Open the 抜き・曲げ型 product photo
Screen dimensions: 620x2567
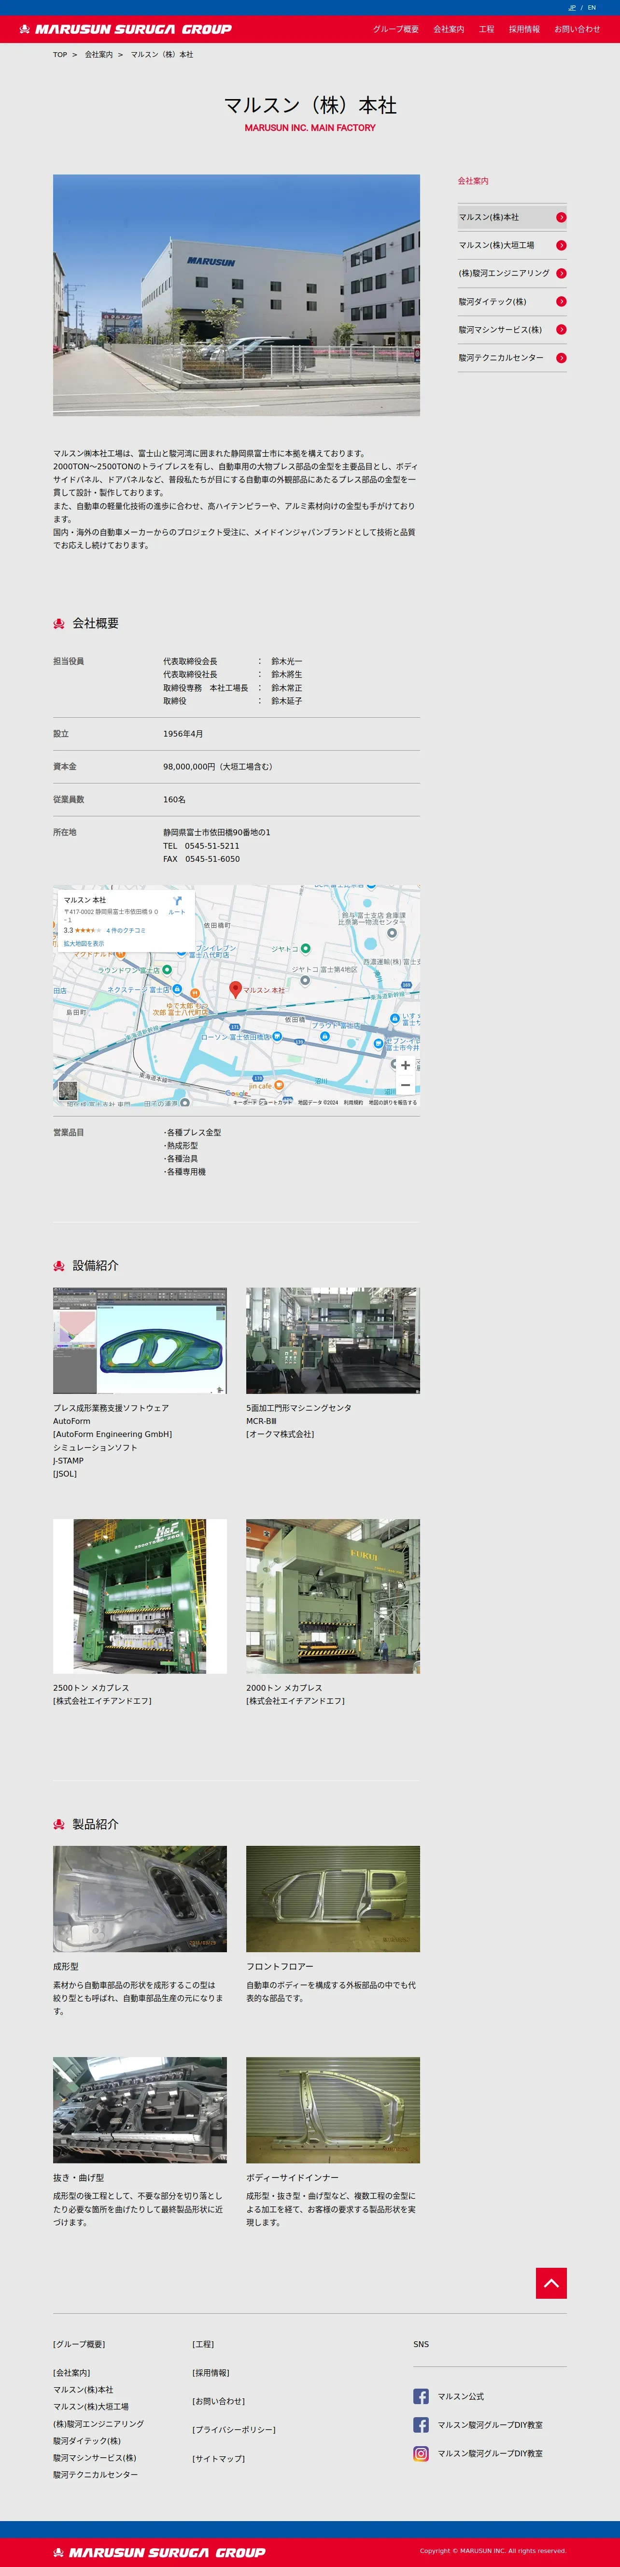pyautogui.click(x=140, y=2110)
